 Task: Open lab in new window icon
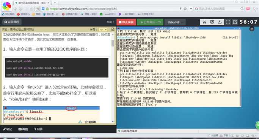(x=235, y=22)
